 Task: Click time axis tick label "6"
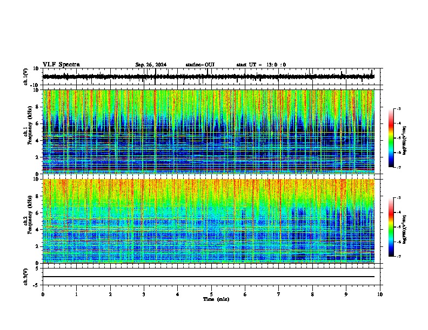[x=245, y=294]
